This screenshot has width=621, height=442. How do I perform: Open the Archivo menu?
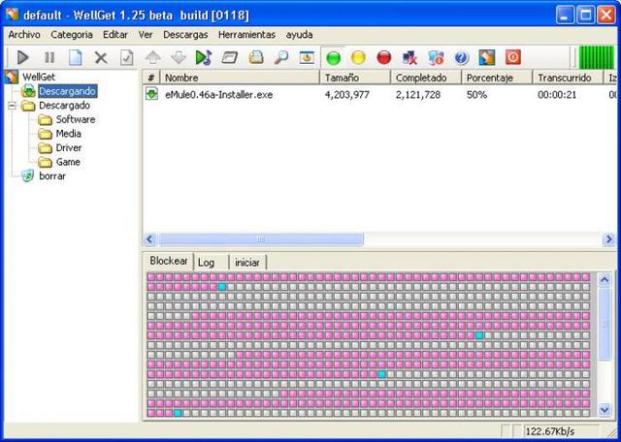24,35
